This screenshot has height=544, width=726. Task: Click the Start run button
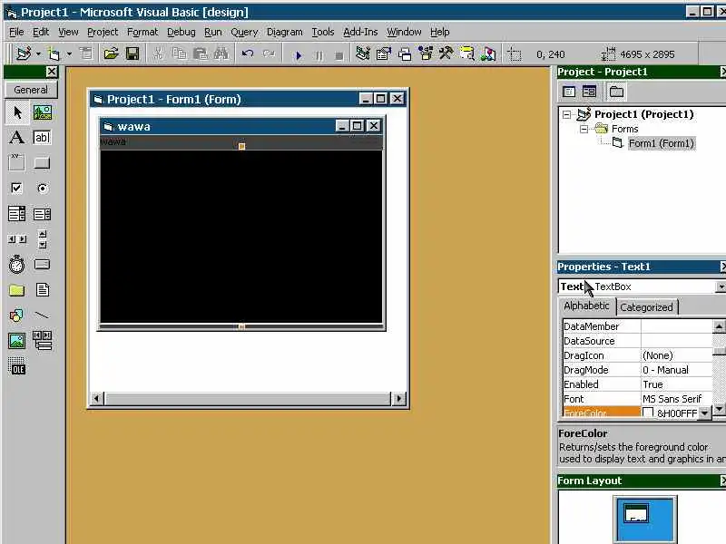299,55
